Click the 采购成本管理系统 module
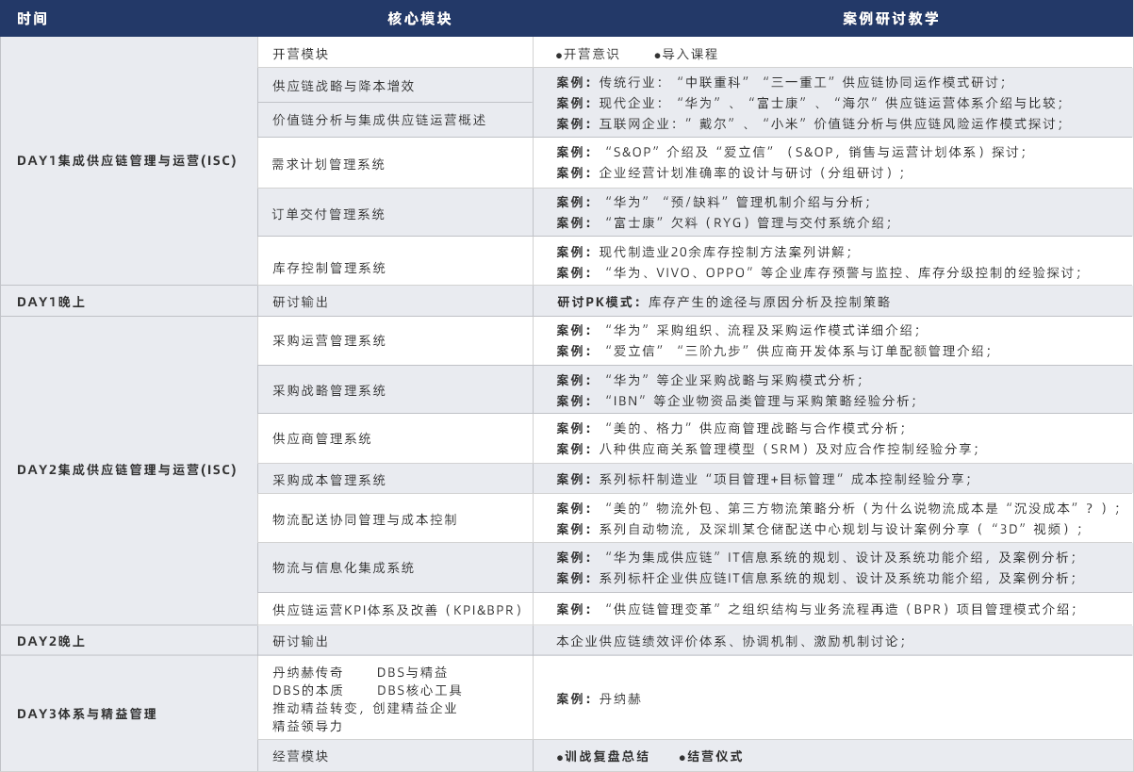Viewport: 1134px width, 772px height. point(395,480)
